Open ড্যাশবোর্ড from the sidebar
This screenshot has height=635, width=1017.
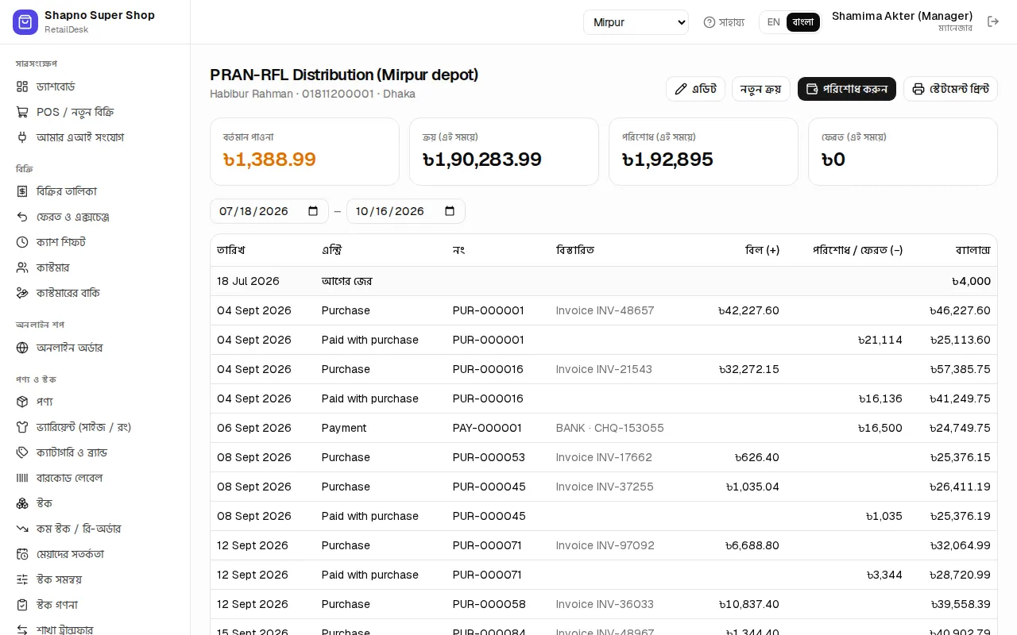pos(56,87)
